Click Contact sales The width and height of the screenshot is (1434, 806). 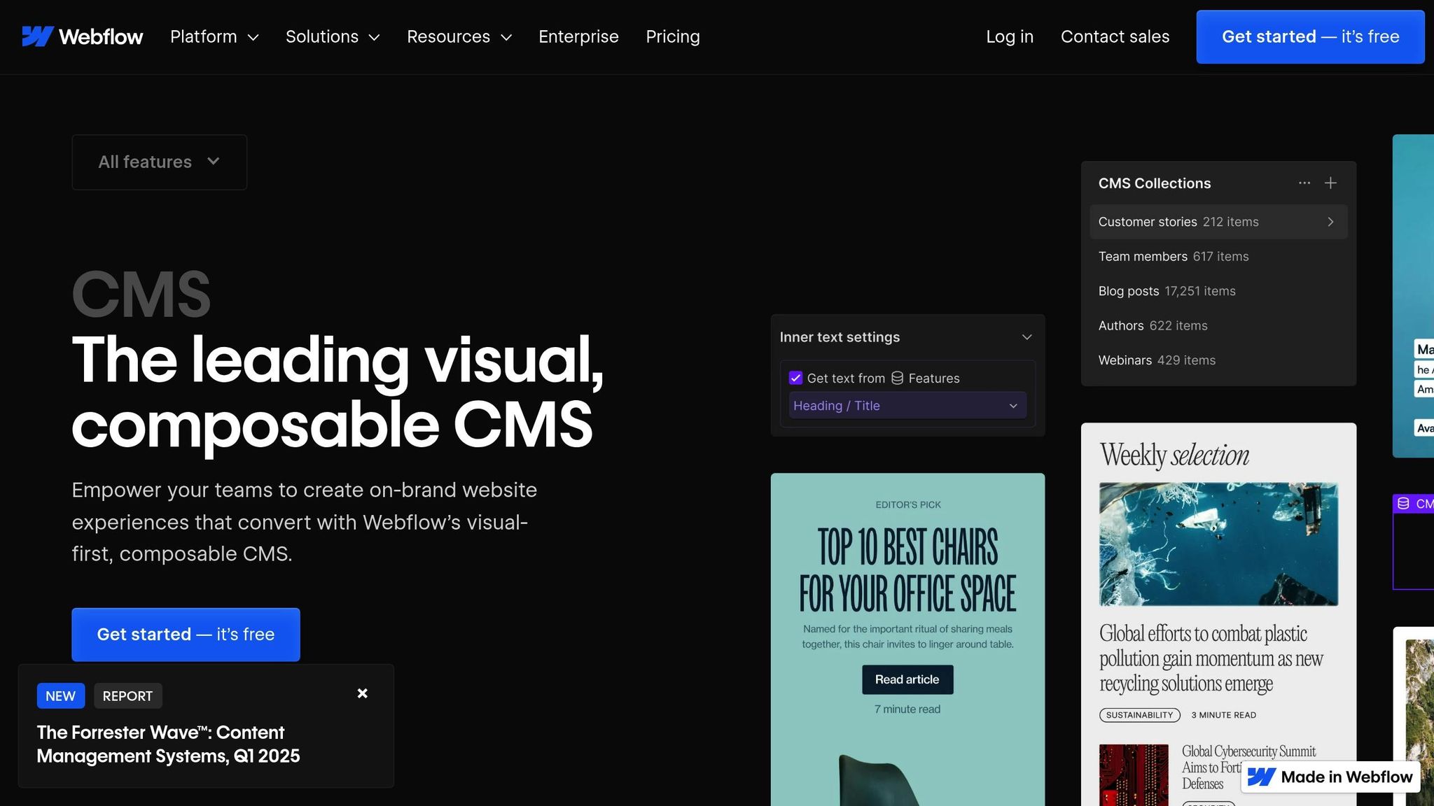click(1115, 36)
